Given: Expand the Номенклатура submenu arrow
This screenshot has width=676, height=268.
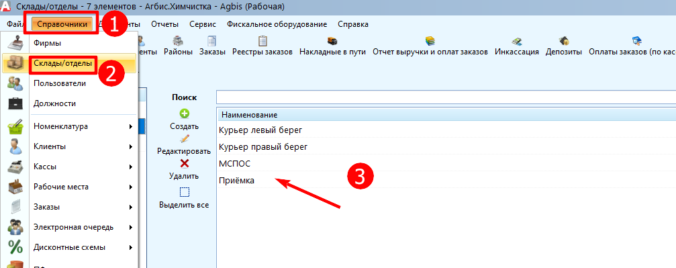Looking at the screenshot, I should [130, 126].
